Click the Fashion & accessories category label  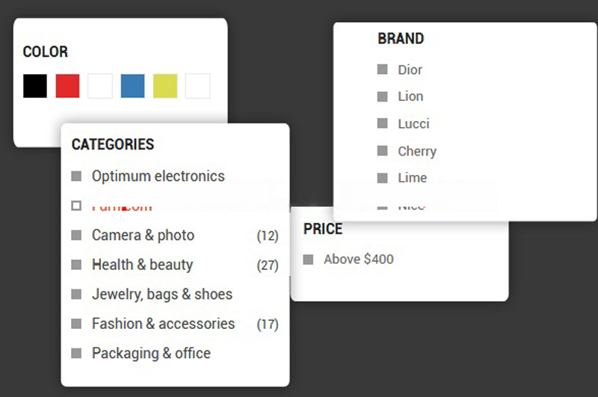[x=163, y=324]
